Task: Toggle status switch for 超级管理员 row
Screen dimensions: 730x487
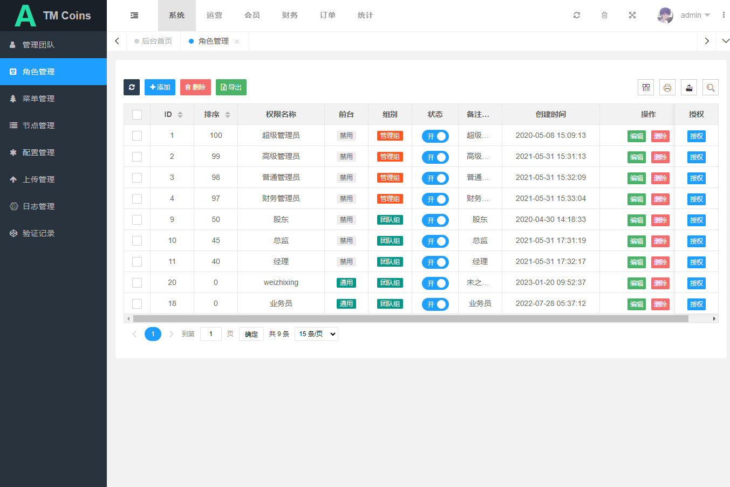Action: click(435, 136)
